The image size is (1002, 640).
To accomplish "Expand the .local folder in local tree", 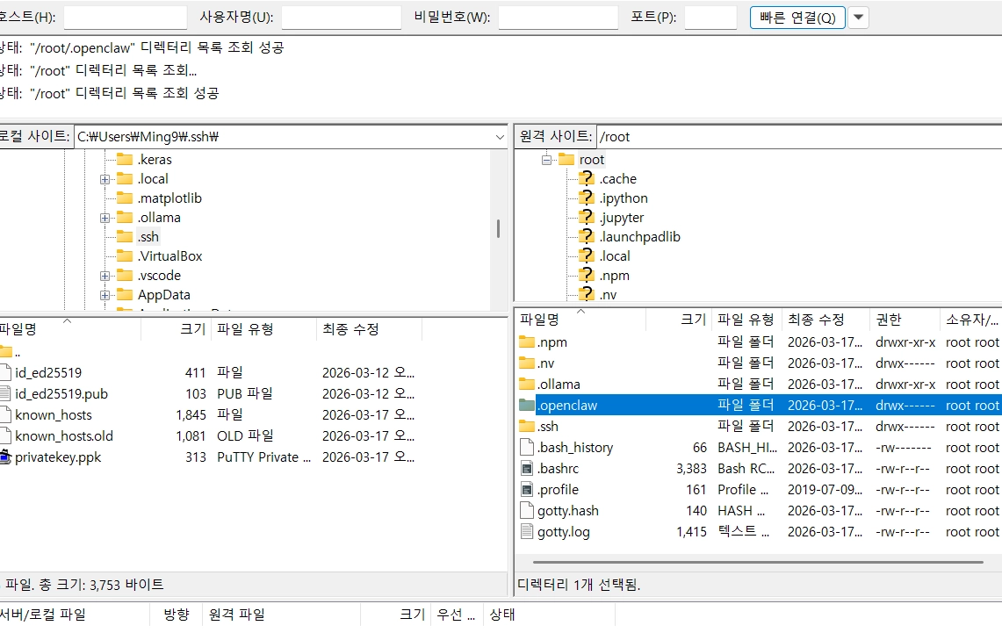I will pyautogui.click(x=105, y=179).
